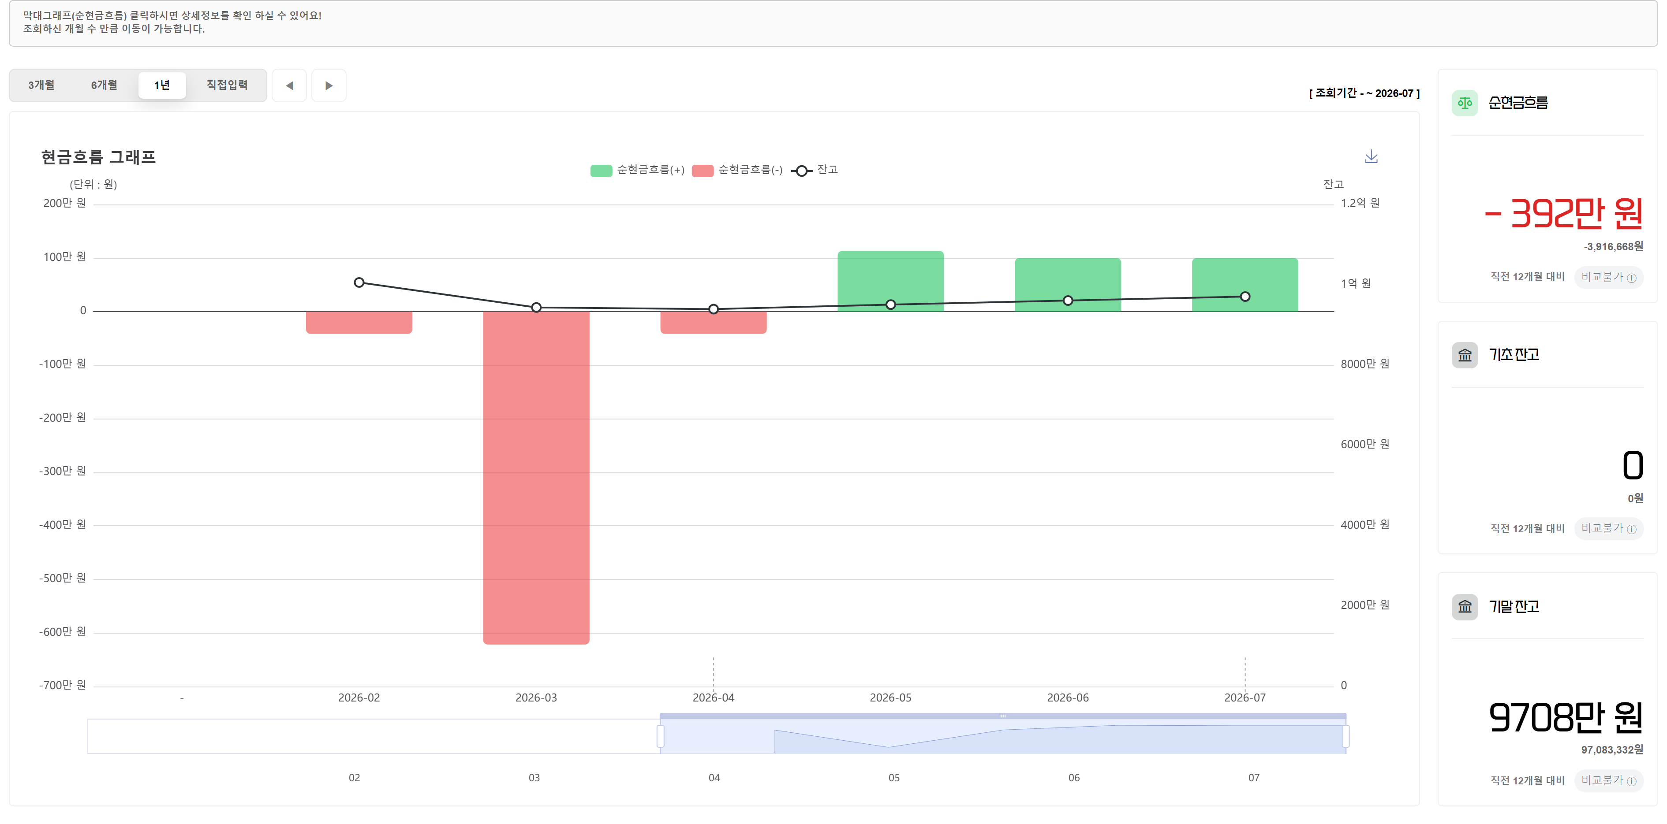Image resolution: width=1667 pixels, height=824 pixels.
Task: Switch to the 1년 period tab
Action: point(162,85)
